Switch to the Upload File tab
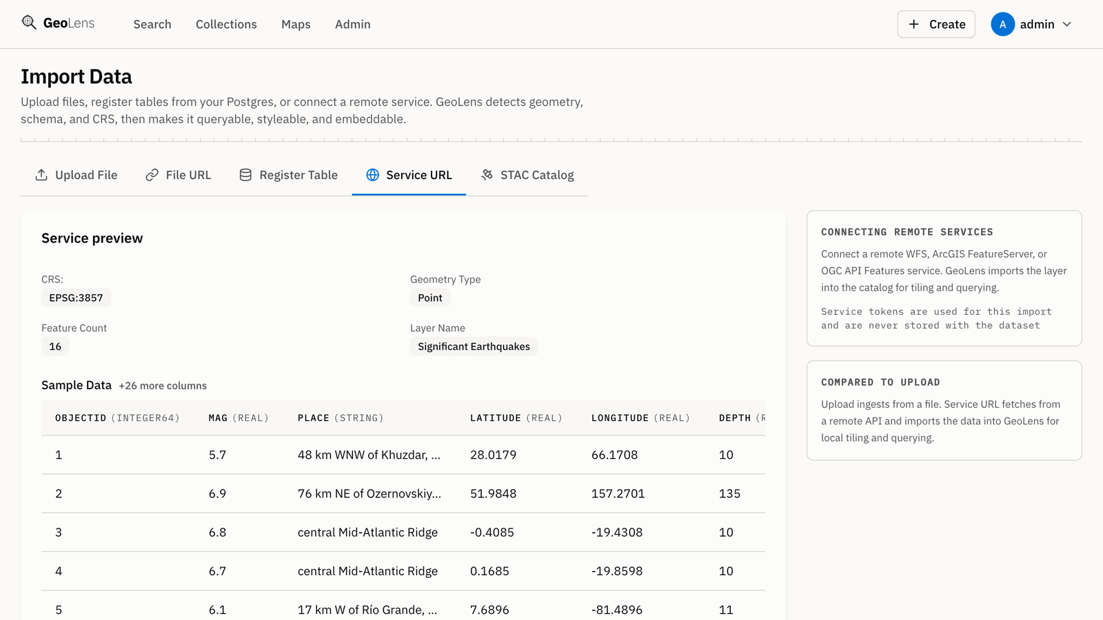Screen dimensions: 1103x620 point(76,175)
